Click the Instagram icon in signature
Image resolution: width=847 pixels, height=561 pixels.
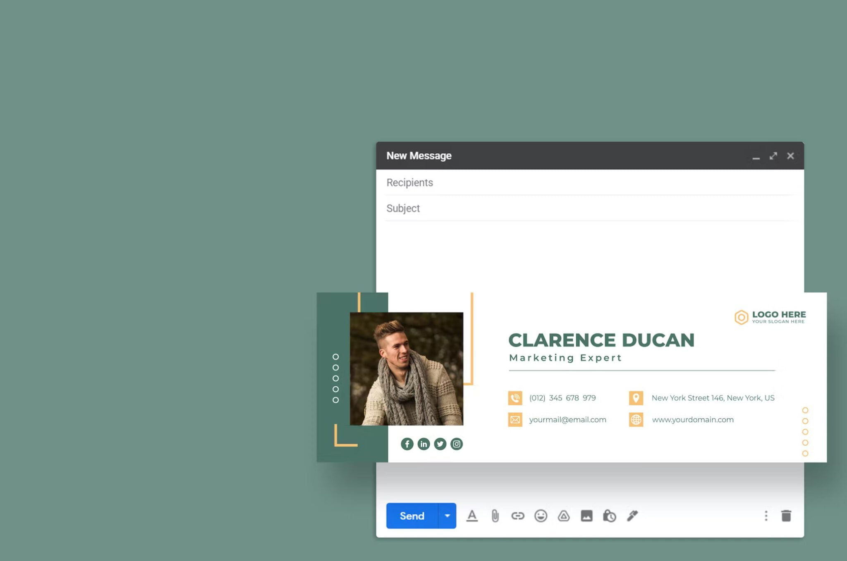[457, 444]
